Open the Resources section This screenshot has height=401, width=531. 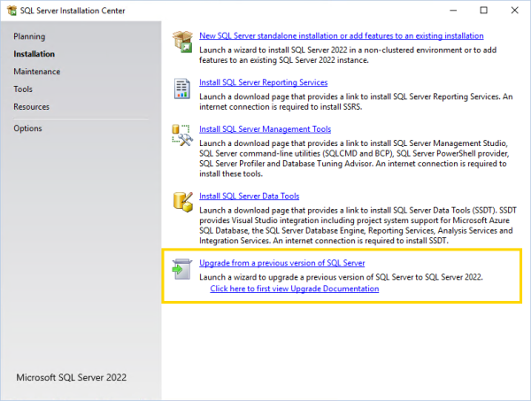[32, 107]
